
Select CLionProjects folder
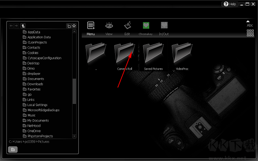[x=35, y=43]
